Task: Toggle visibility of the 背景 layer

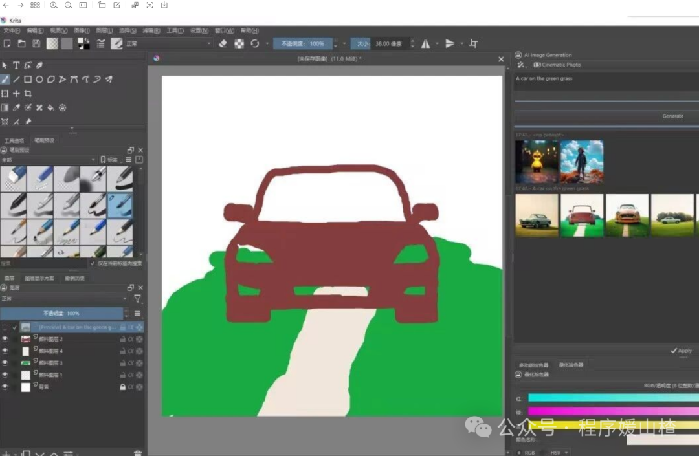Action: [5, 387]
